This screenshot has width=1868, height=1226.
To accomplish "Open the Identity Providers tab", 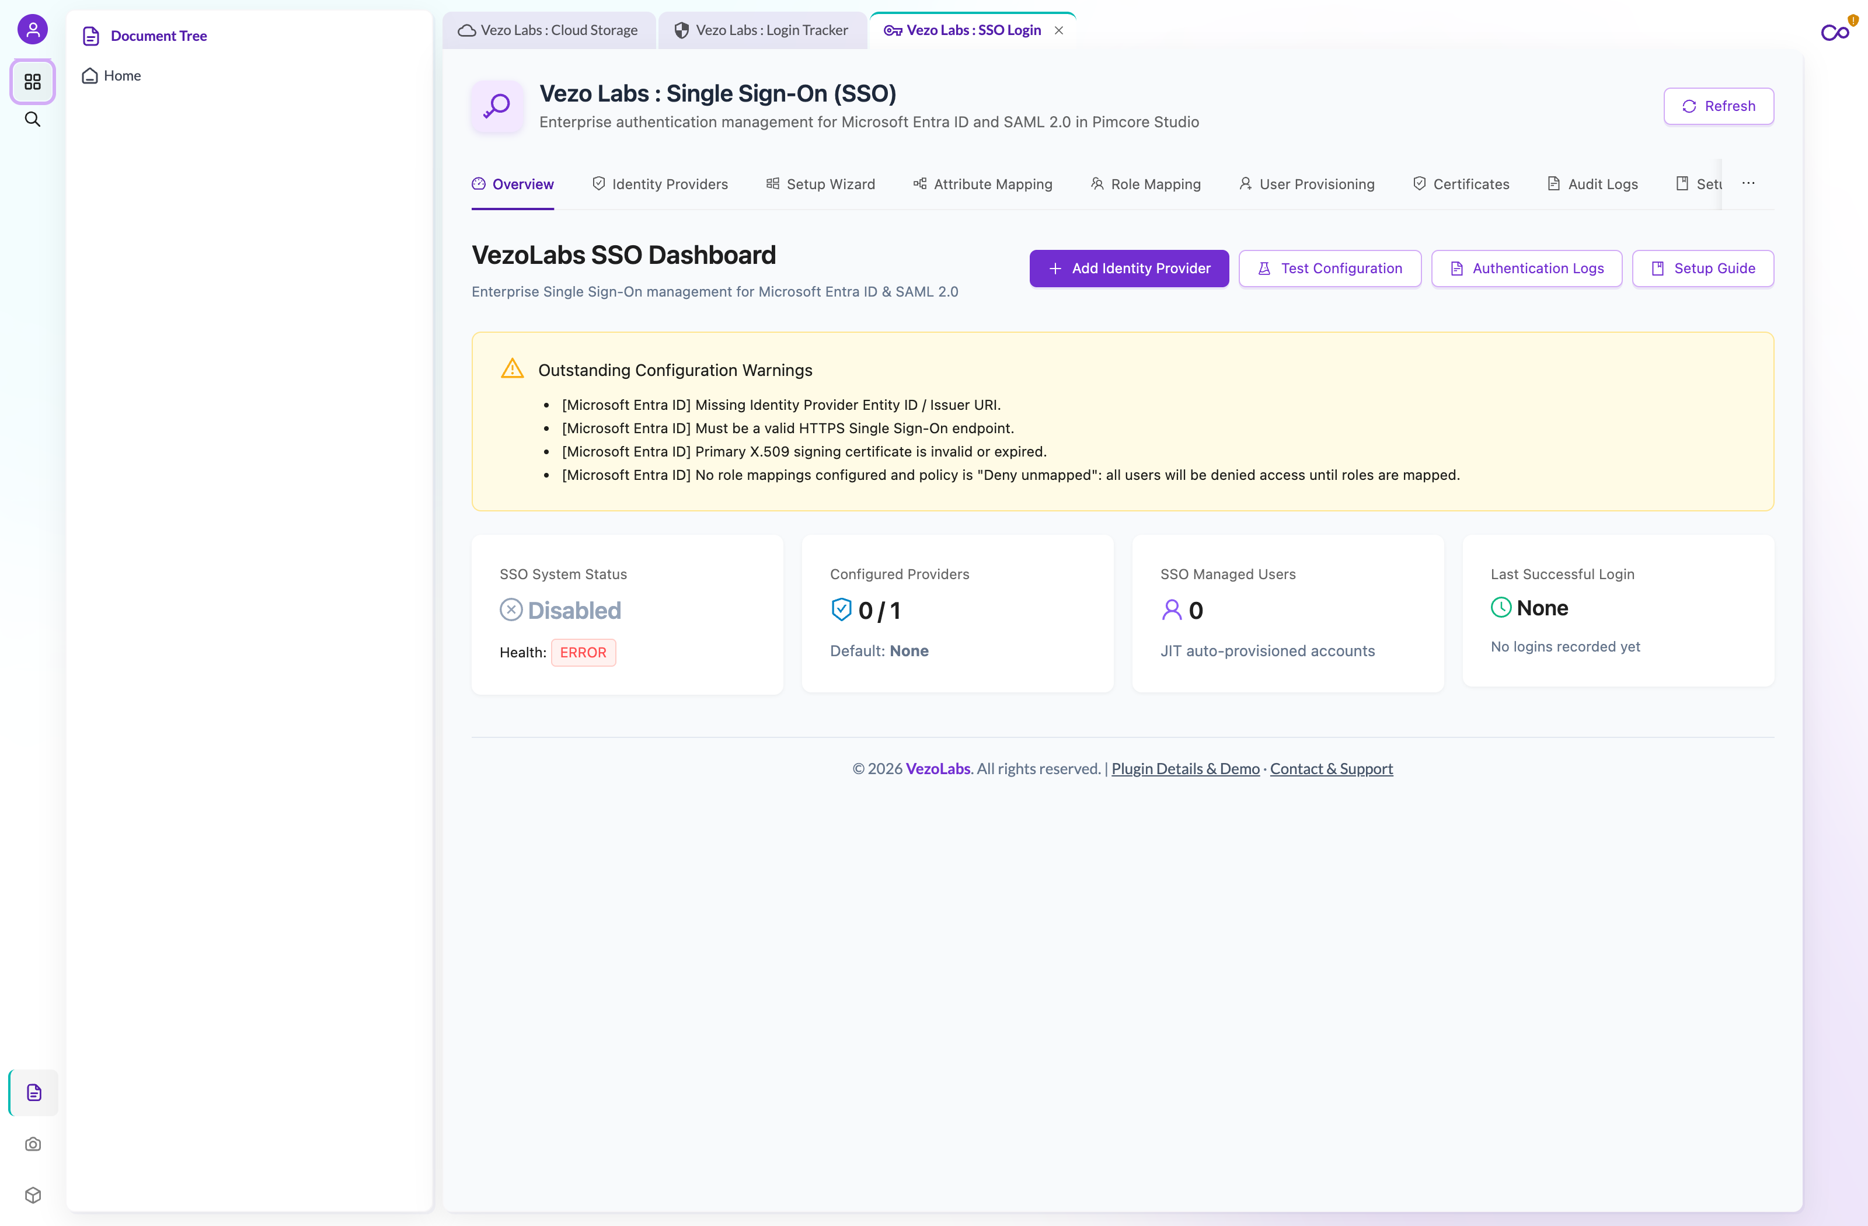I will [659, 184].
